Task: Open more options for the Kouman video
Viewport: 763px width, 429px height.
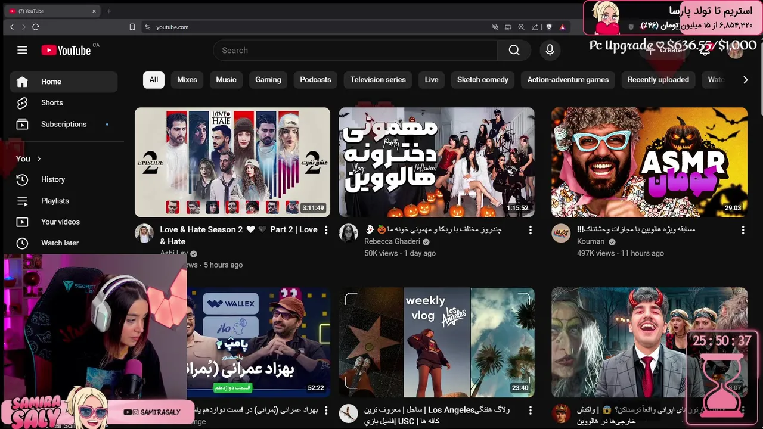Action: [x=743, y=230]
